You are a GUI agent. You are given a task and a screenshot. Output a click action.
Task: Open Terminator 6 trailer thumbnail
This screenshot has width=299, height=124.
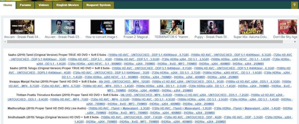pyautogui.click(x=172, y=27)
